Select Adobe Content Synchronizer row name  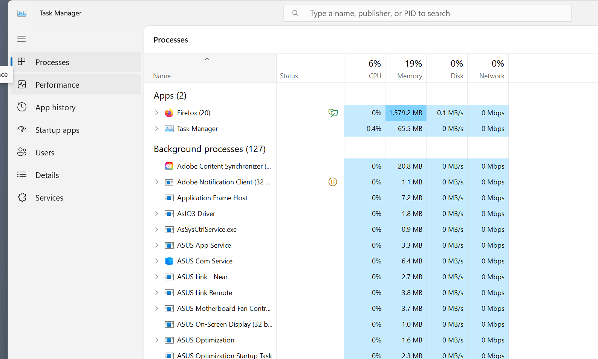click(x=224, y=166)
